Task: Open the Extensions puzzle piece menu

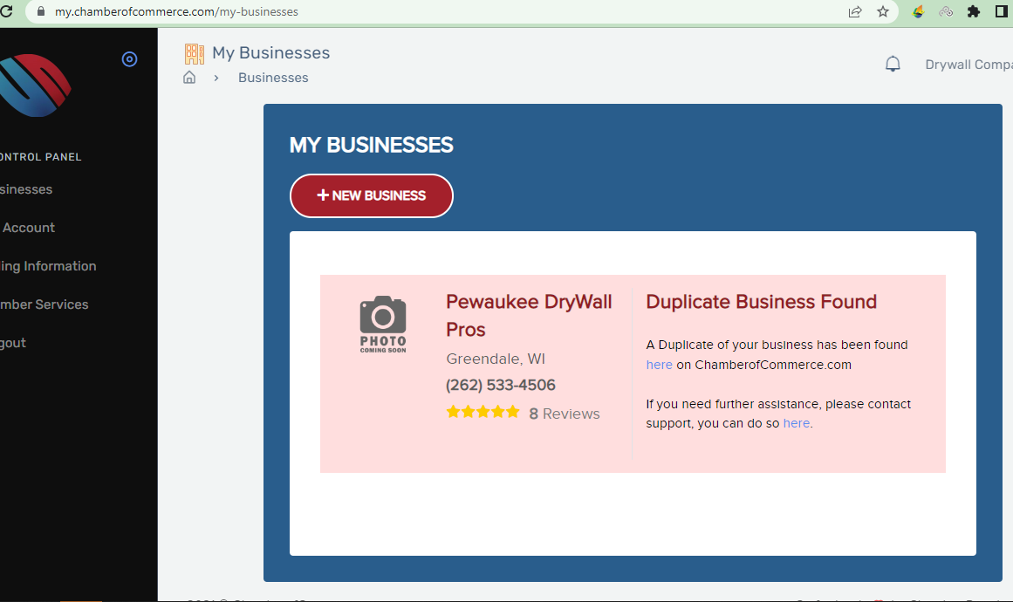Action: coord(974,11)
